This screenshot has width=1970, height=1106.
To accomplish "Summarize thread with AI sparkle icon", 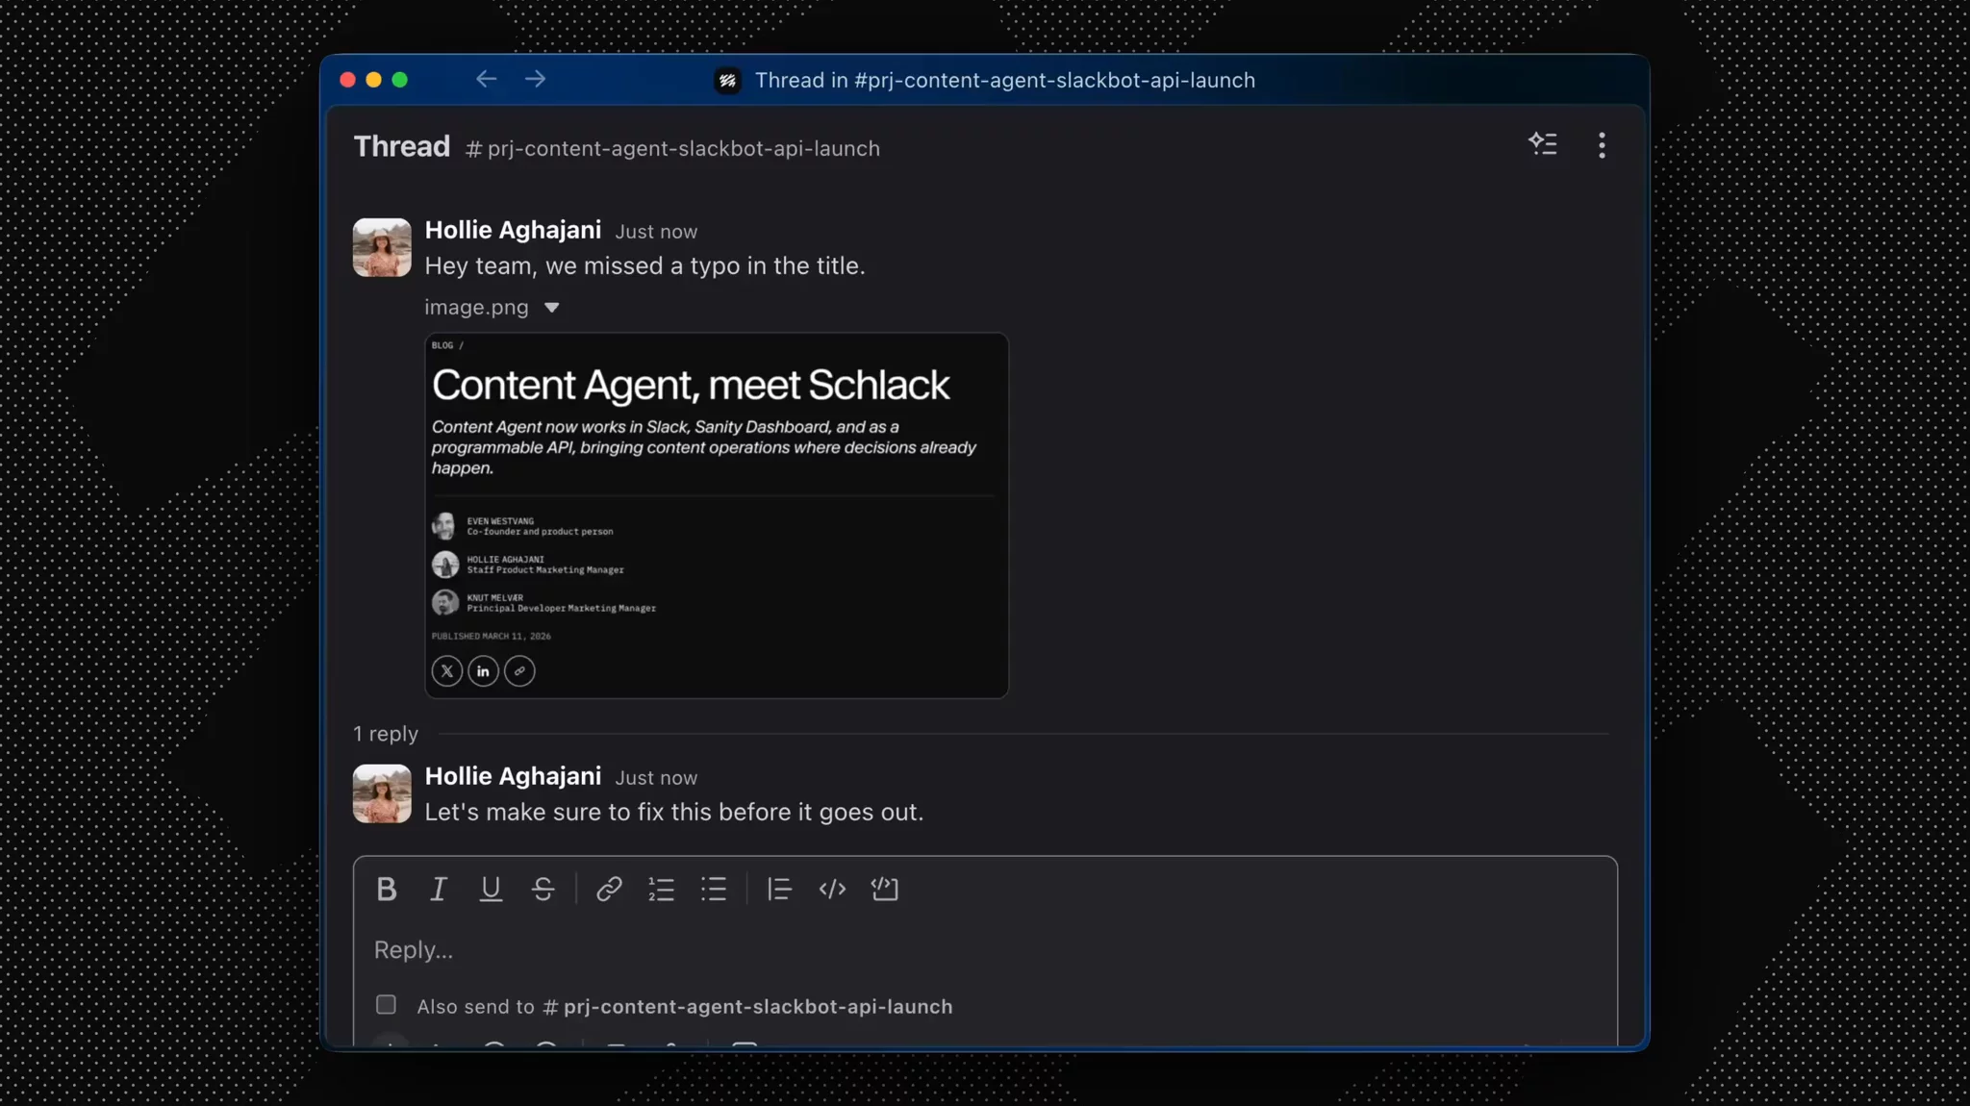I will click(x=1543, y=144).
